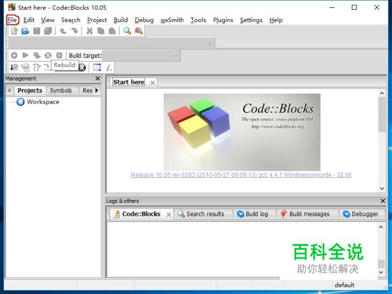The width and height of the screenshot is (392, 294).
Task: Click the debugger Various info icon
Action: point(109,67)
